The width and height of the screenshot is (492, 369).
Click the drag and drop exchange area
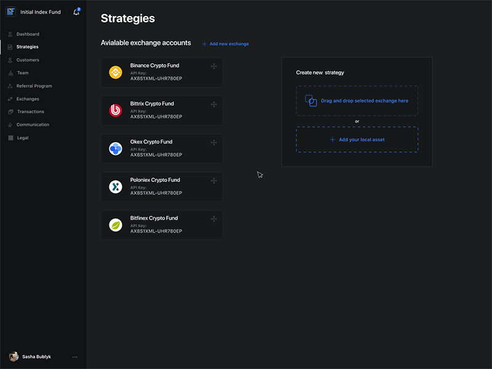coord(357,100)
